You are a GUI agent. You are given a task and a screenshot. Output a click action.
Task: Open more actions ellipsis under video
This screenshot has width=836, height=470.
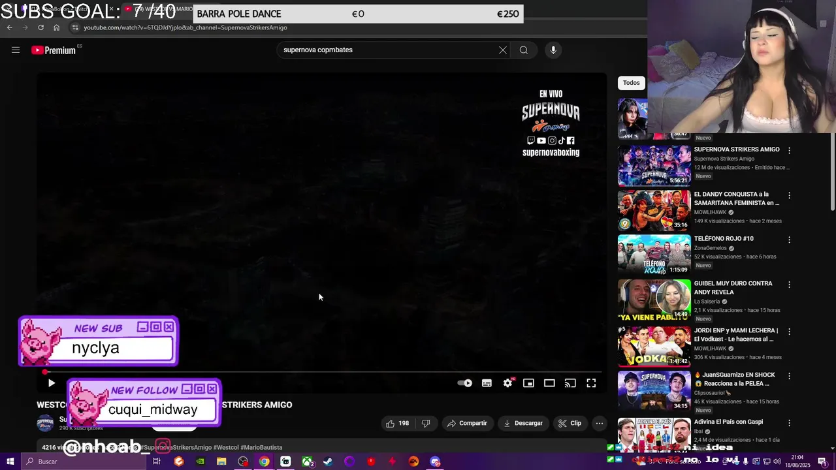tap(600, 423)
